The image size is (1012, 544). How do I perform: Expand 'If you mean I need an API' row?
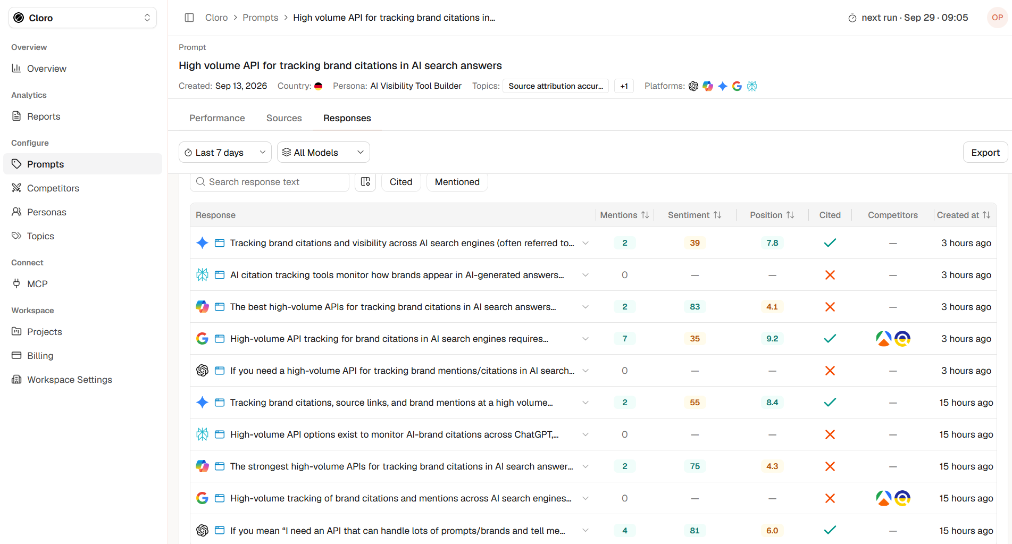tap(586, 530)
